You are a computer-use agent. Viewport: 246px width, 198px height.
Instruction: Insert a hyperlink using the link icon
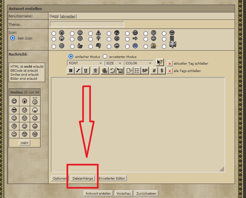coord(104,71)
